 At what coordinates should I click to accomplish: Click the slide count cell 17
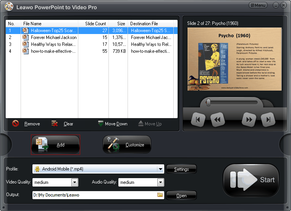click(105, 44)
